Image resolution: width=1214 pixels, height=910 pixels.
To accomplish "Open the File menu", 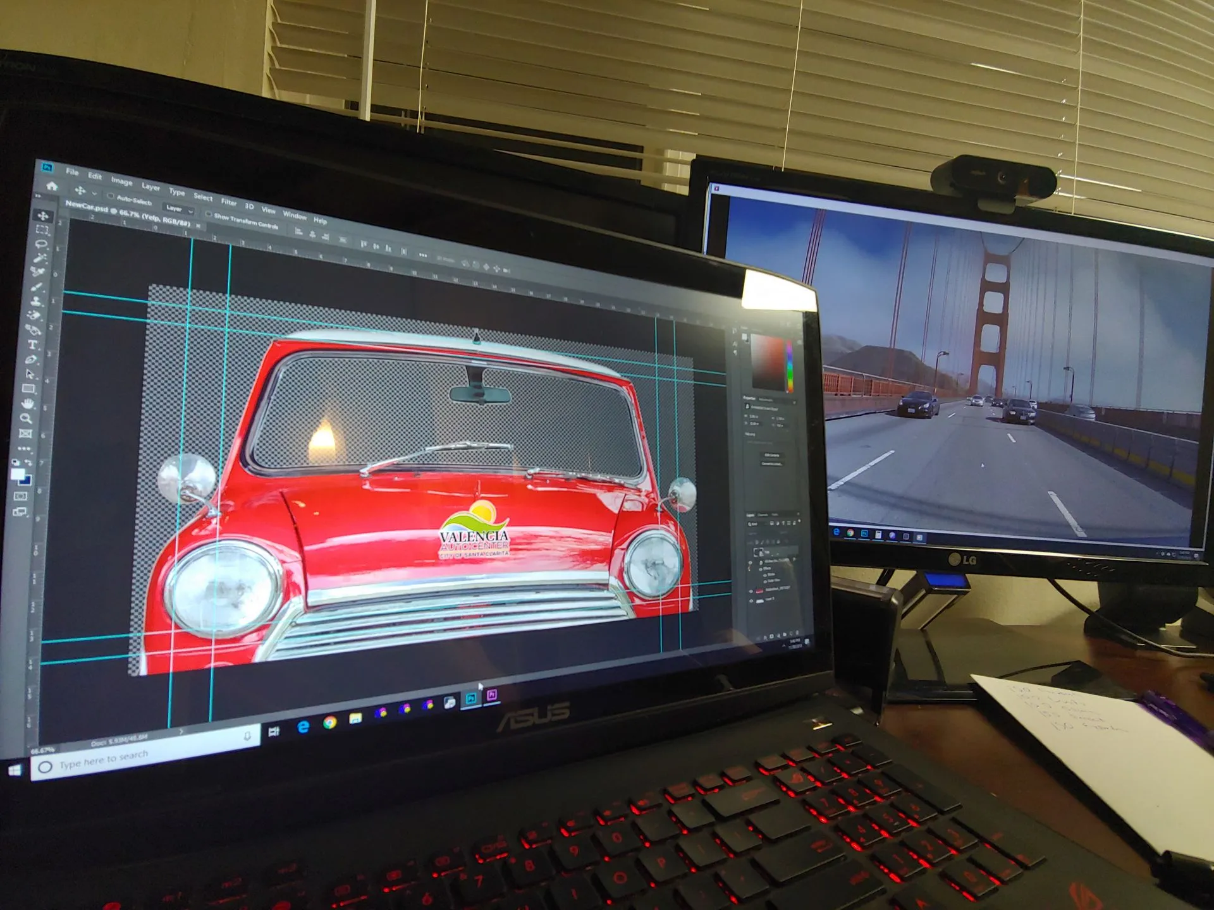I will [x=72, y=172].
